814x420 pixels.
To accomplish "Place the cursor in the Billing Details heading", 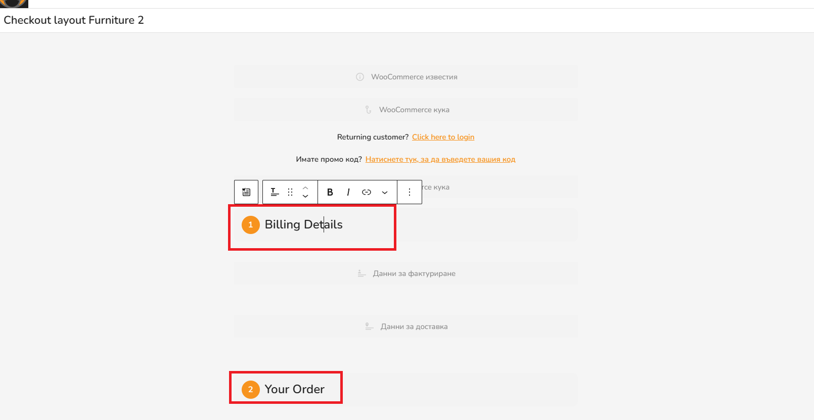I will click(x=303, y=224).
